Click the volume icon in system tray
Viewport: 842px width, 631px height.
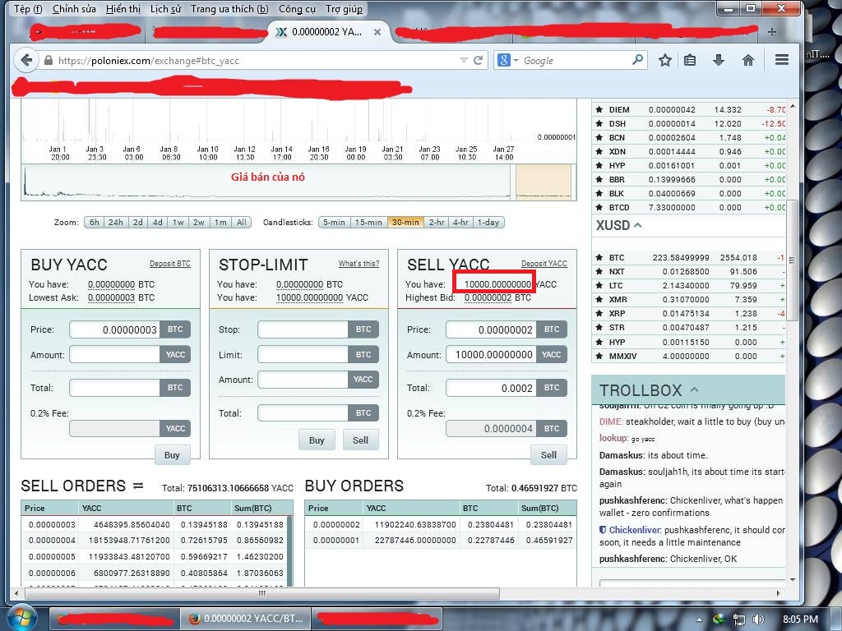coord(758,619)
